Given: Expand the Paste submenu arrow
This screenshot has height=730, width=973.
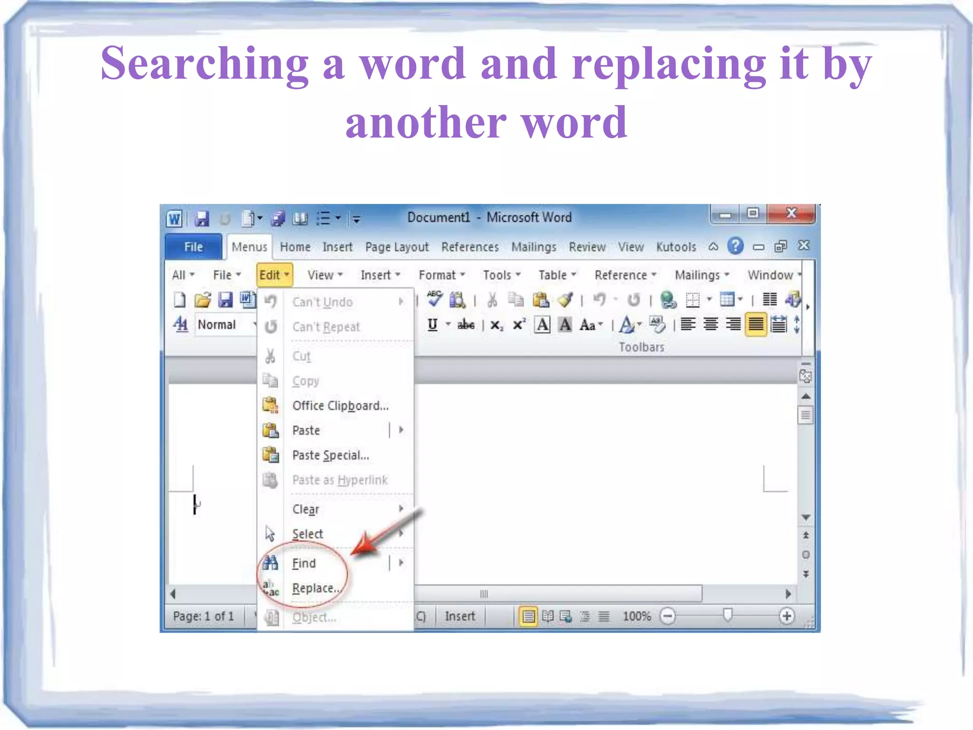Looking at the screenshot, I should 401,430.
